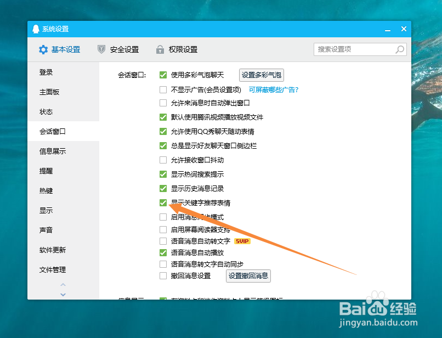Enable 允许接收窗口抖动
The width and height of the screenshot is (442, 338).
163,160
